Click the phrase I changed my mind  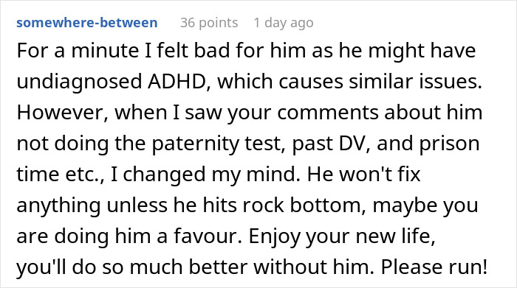[204, 175]
